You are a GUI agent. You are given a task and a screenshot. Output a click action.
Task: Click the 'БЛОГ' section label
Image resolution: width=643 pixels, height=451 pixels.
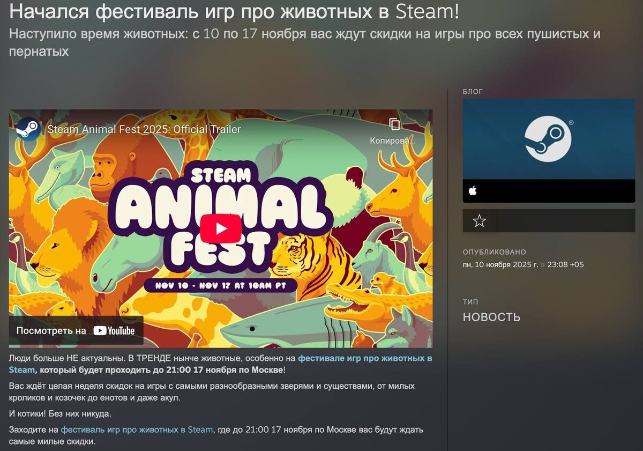point(473,92)
